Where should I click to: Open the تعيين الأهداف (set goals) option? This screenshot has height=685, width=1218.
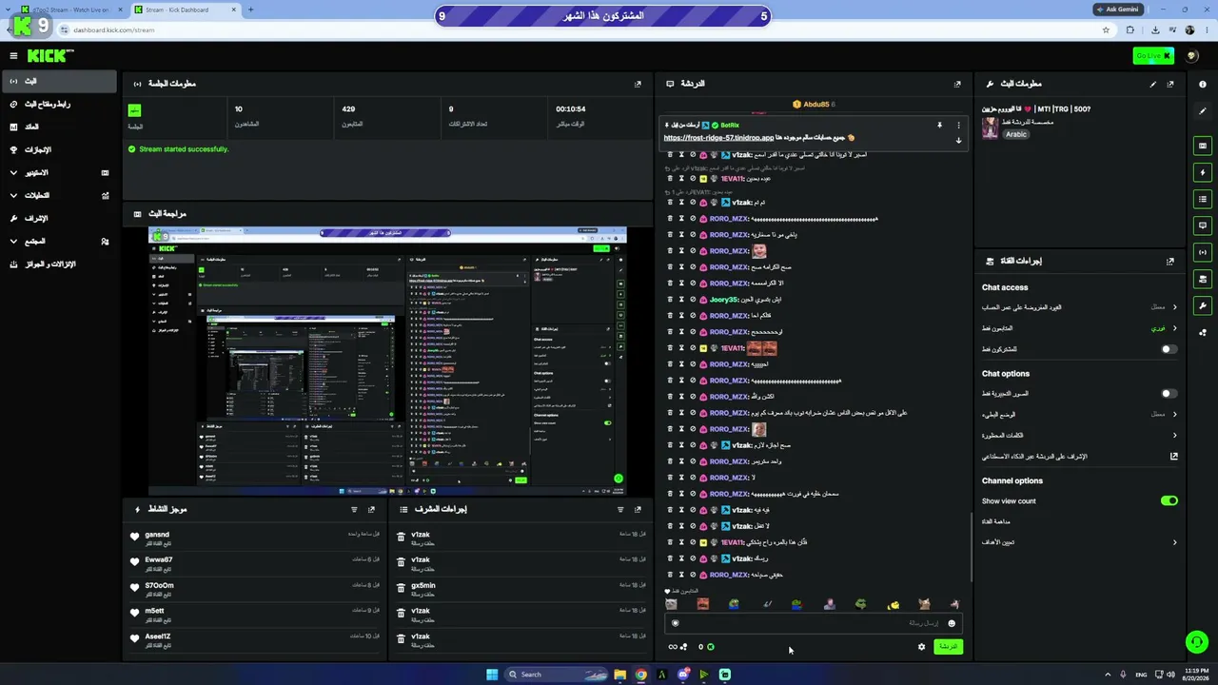(1080, 542)
